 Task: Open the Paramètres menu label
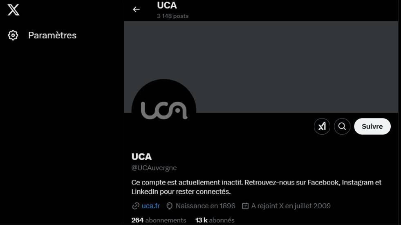click(52, 35)
